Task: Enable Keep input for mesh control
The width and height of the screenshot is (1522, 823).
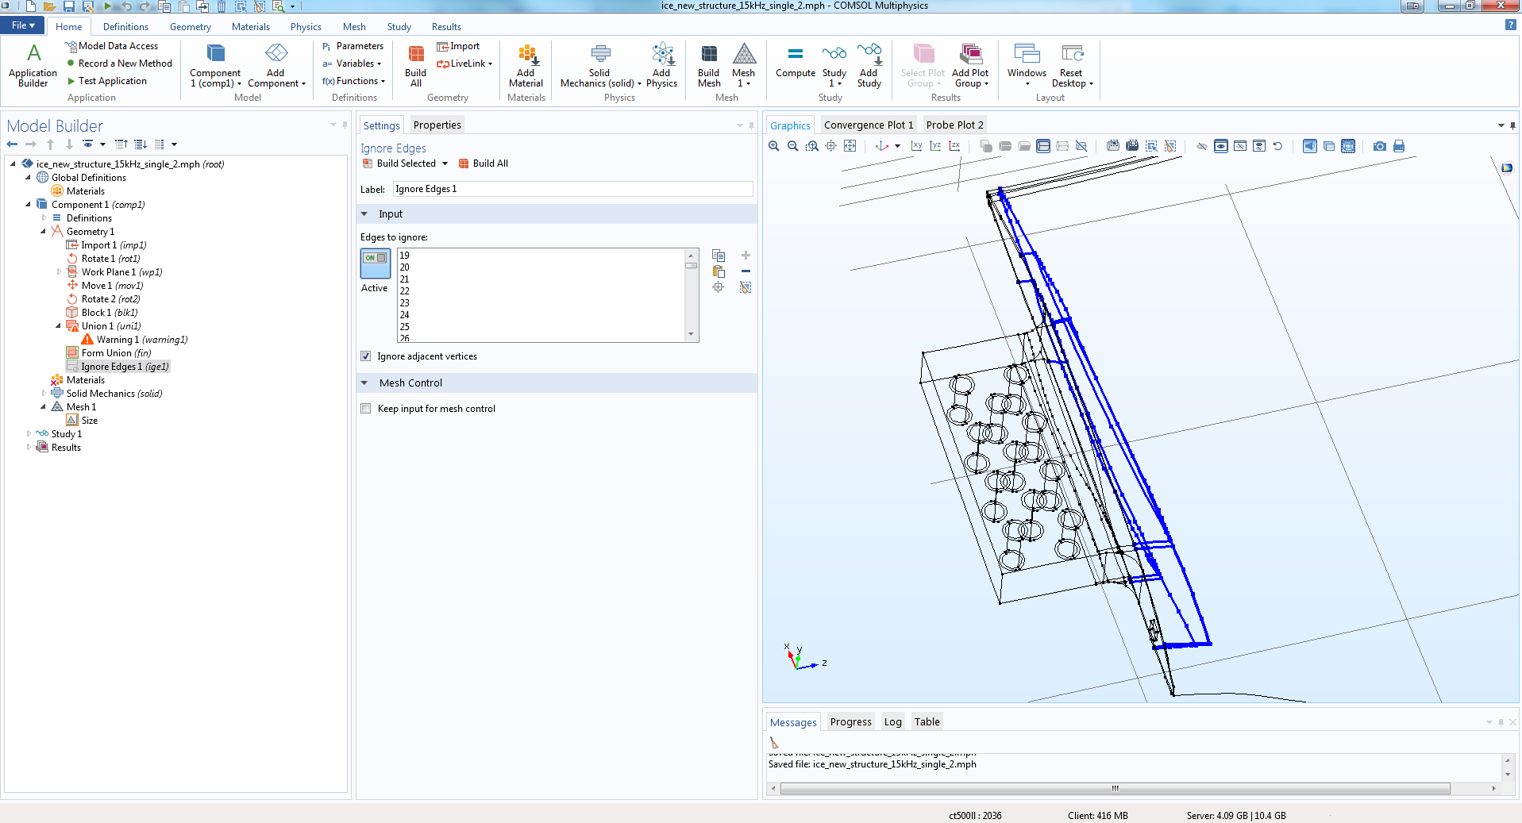Action: click(366, 409)
